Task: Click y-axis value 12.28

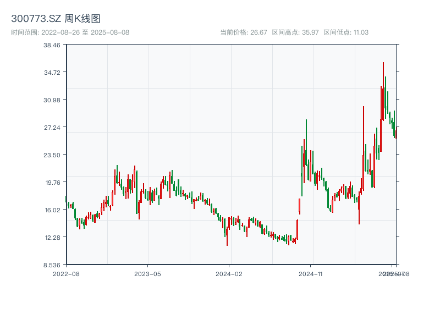Action: pyautogui.click(x=53, y=238)
